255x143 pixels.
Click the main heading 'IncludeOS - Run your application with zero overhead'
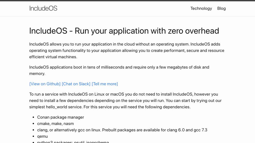[x=124, y=31]
